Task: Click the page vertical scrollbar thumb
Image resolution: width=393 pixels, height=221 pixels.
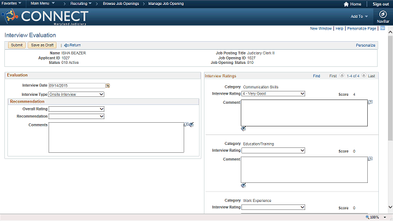Action: [x=391, y=88]
